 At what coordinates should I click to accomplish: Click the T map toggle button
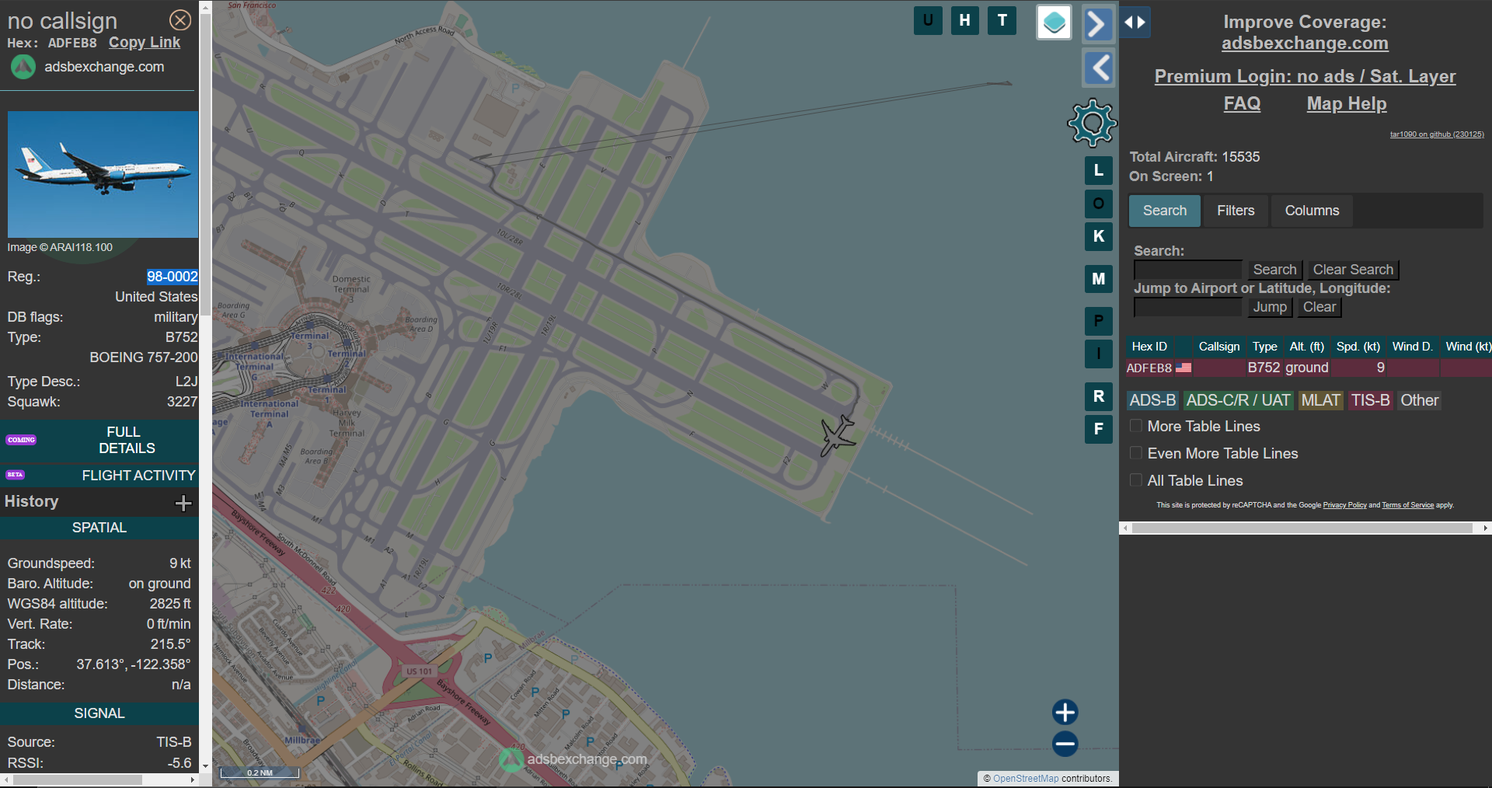[x=1002, y=21]
